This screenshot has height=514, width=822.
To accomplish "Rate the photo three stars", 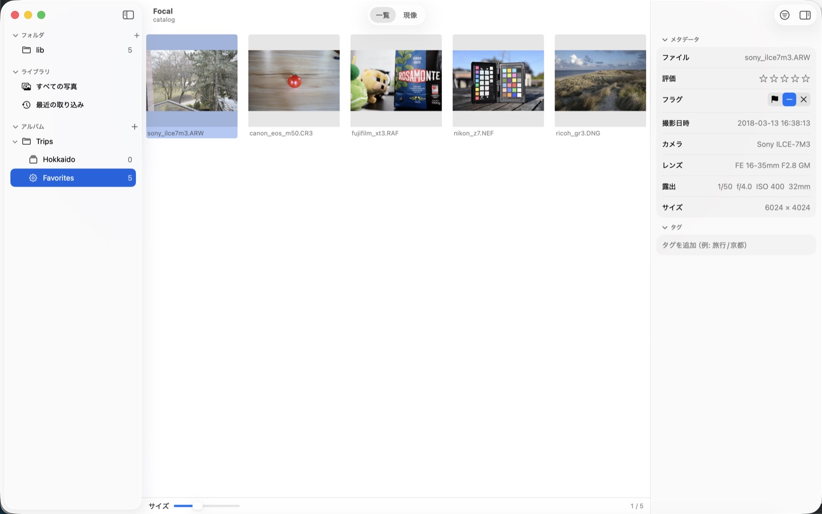I will 784,78.
